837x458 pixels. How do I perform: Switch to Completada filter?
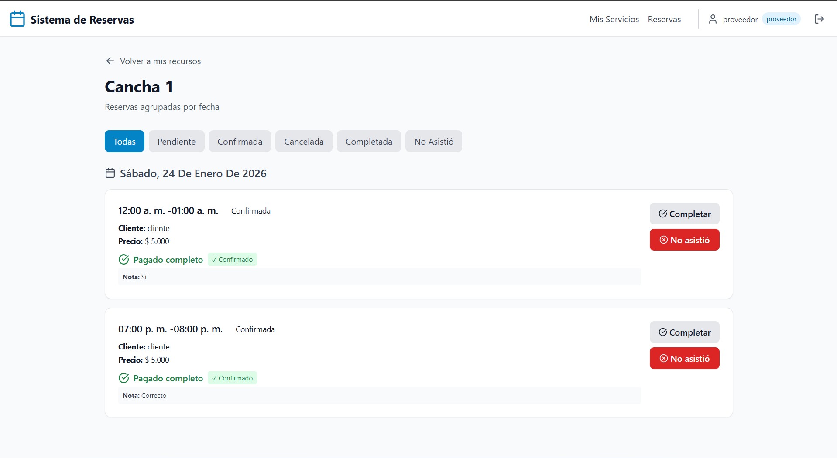(369, 141)
